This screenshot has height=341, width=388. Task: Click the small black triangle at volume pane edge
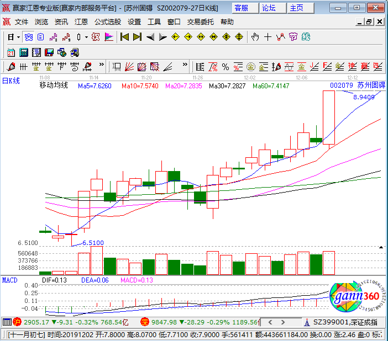(381, 247)
